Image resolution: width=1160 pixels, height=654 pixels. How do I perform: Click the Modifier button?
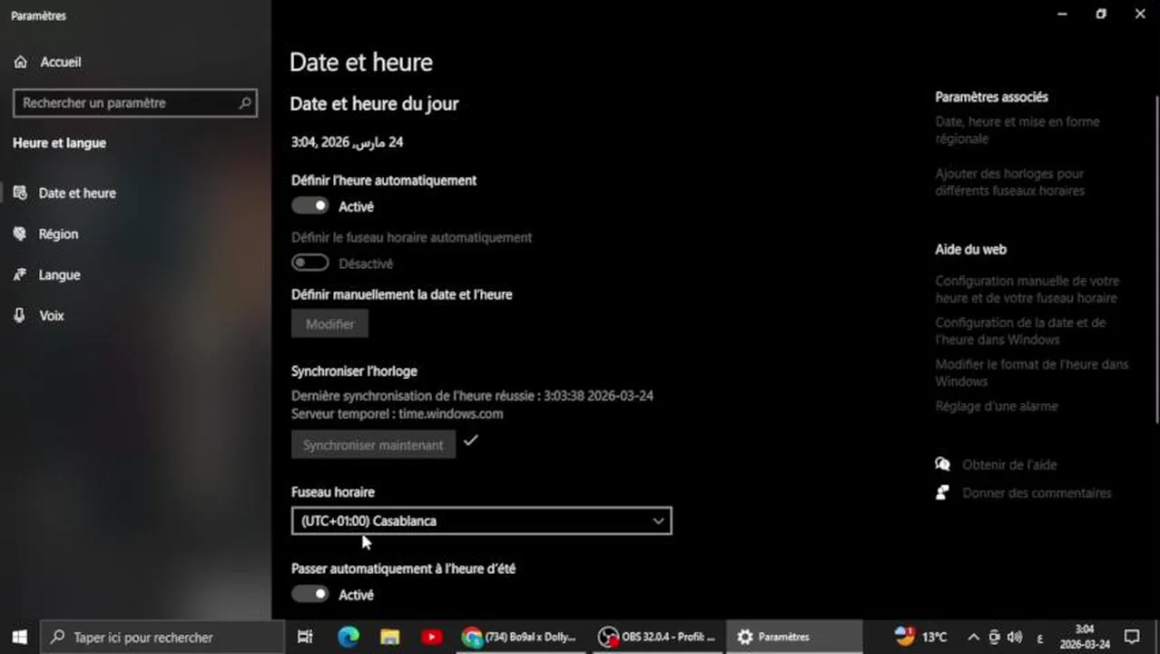tap(329, 323)
